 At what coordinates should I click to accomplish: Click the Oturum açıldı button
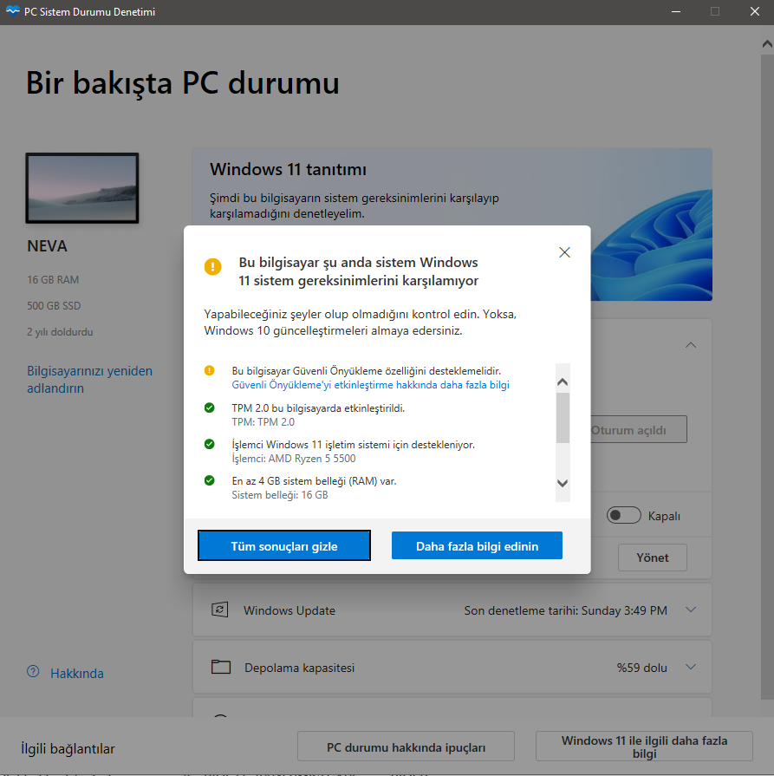(x=639, y=430)
